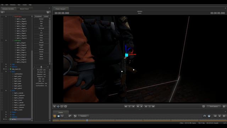This screenshot has height=128, width=227.
Task: Step forward one frame
Action: (146, 107)
